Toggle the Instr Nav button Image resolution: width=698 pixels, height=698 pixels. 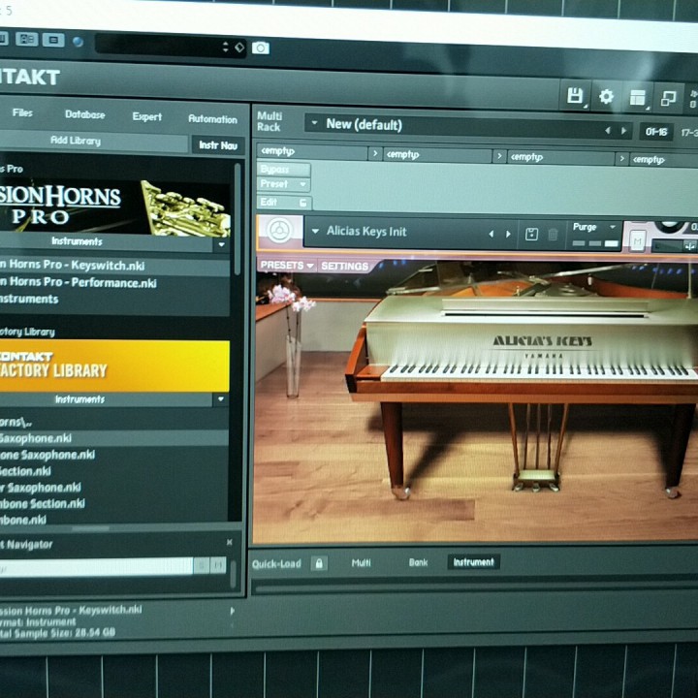click(x=217, y=144)
